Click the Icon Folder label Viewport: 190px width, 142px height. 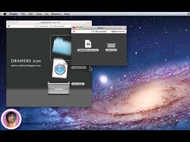click(x=78, y=84)
